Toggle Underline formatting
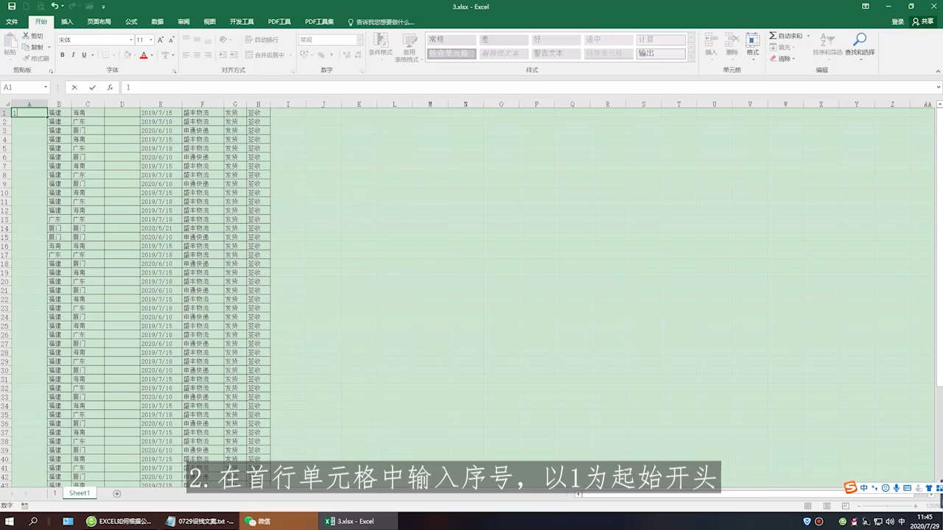Viewport: 943px width, 530px height. tap(83, 55)
